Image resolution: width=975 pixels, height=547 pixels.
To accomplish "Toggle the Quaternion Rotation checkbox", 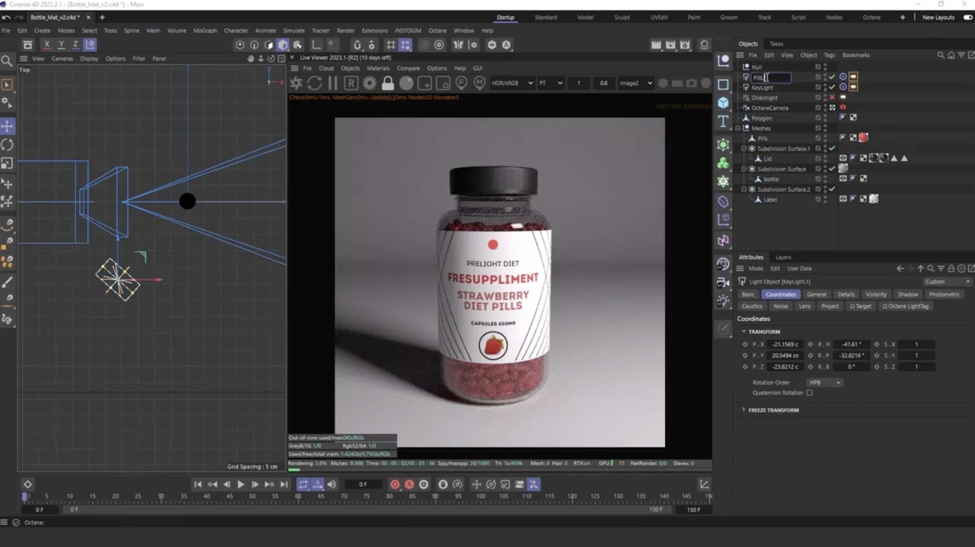I will [810, 393].
